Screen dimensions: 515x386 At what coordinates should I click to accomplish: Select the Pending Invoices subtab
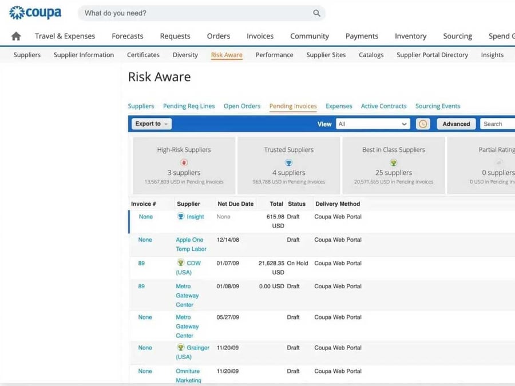coord(292,106)
